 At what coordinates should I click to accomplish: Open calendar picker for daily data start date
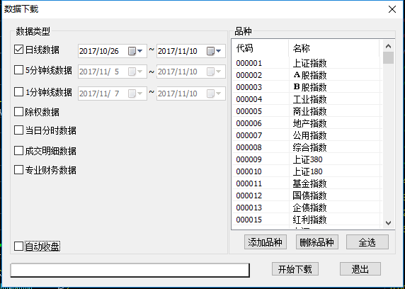point(135,51)
